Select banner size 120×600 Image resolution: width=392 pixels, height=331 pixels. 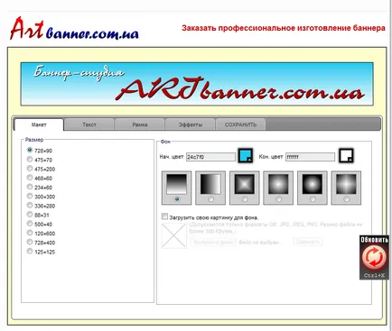click(x=30, y=233)
